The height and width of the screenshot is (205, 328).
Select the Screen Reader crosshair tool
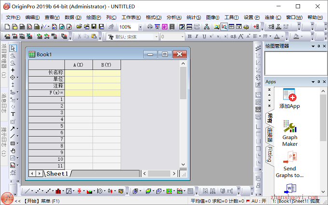tap(13, 70)
